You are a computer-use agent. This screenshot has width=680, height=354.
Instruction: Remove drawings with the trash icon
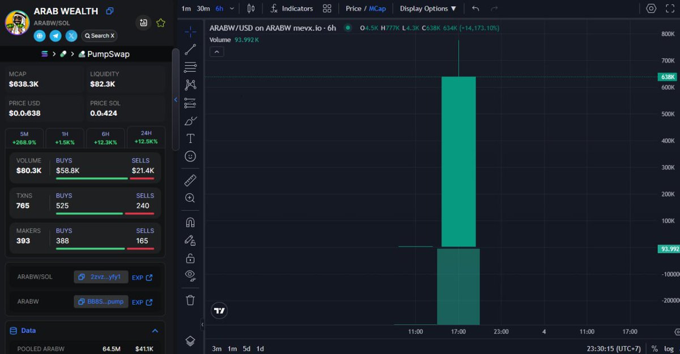(x=190, y=300)
